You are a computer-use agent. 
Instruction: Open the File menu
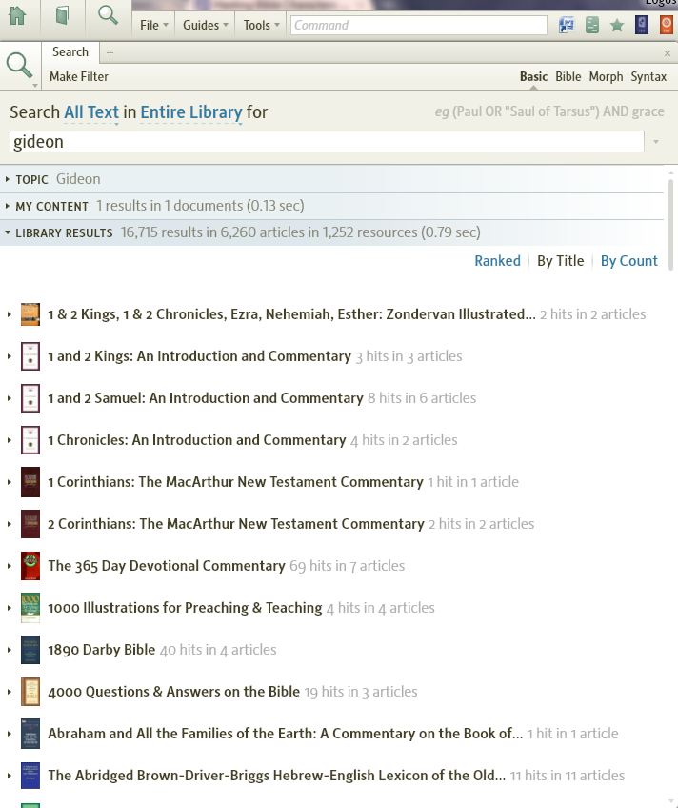tap(153, 25)
